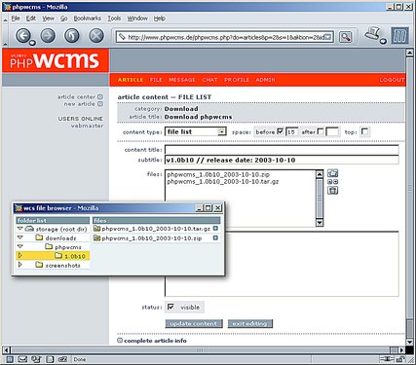Switch to the ARTICLE tab
Screen dimensions: 416x365
coord(131,80)
